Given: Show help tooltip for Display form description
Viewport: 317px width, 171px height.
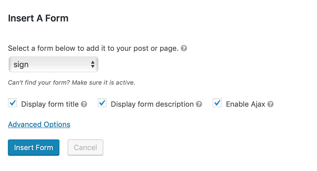Looking at the screenshot, I should 199,104.
